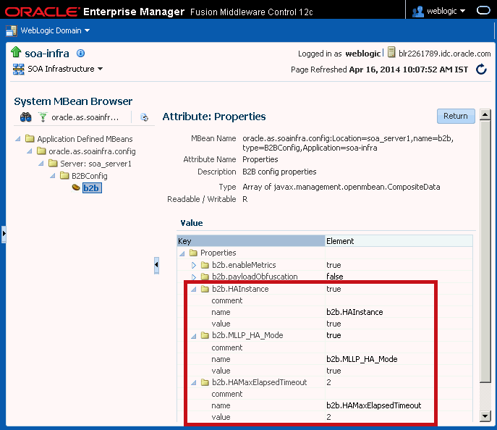Select Application Defined MBeans folder

pyautogui.click(x=85, y=139)
